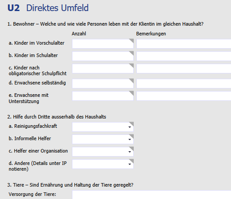Click corner marker on Helfer einer Organisation dropdown

tap(132, 148)
